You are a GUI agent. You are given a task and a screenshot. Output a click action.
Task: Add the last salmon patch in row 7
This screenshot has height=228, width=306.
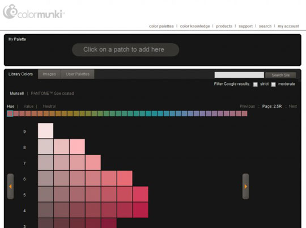(x=93, y=162)
